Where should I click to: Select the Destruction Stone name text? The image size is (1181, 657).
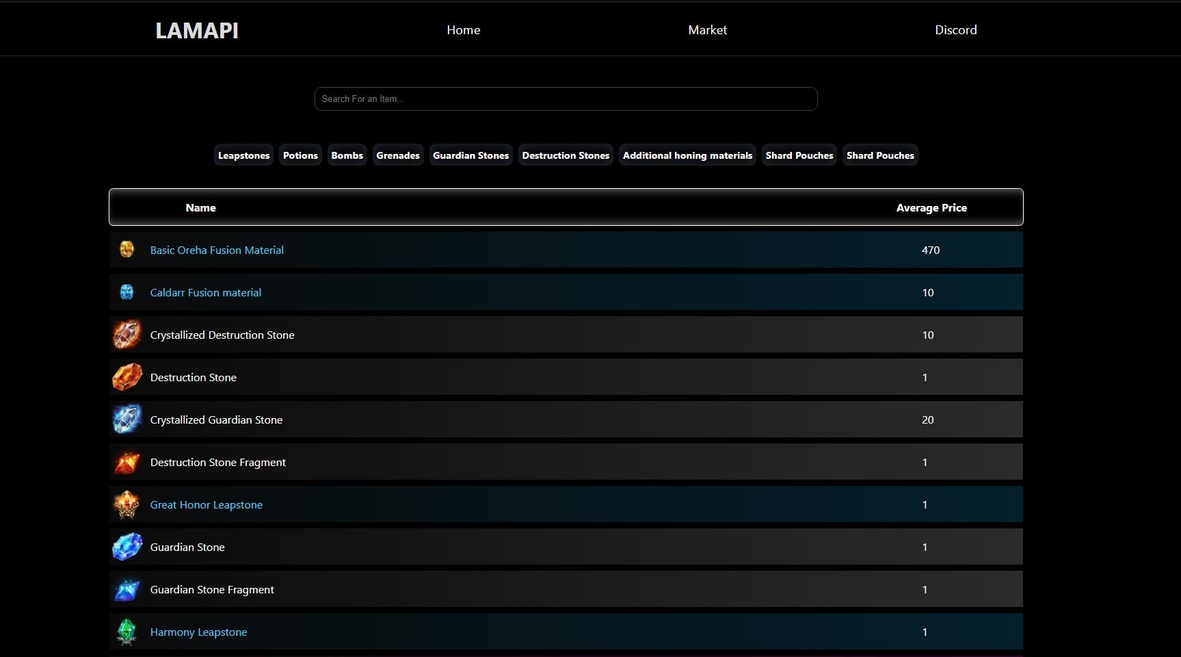[x=194, y=377]
